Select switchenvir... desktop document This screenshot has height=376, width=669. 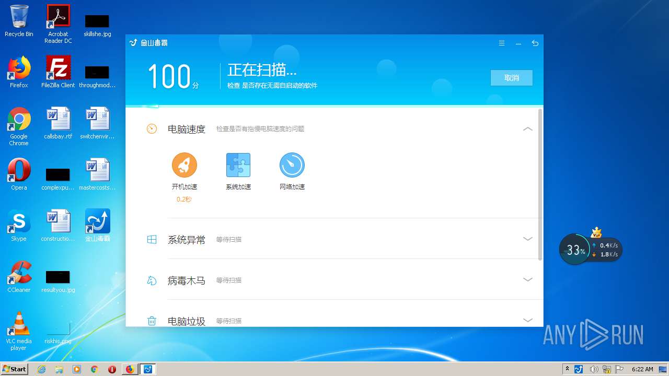click(x=98, y=123)
